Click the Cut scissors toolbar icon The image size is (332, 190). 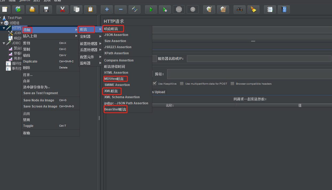(62, 9)
